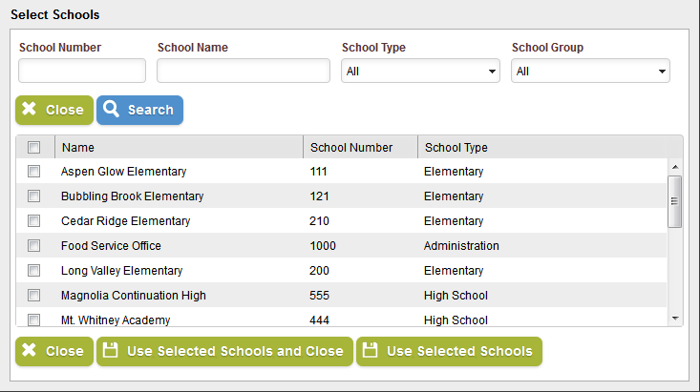Expand the School Group dropdown
Screen dimensions: 700x392
click(590, 72)
